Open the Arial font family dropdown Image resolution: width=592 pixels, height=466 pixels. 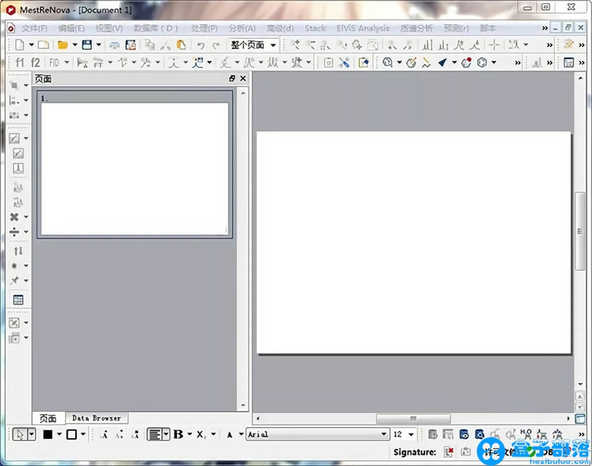(317, 434)
